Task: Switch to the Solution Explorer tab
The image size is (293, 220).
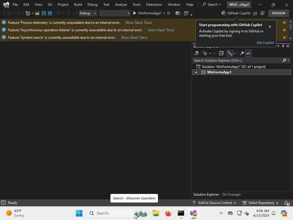Action: [206, 195]
